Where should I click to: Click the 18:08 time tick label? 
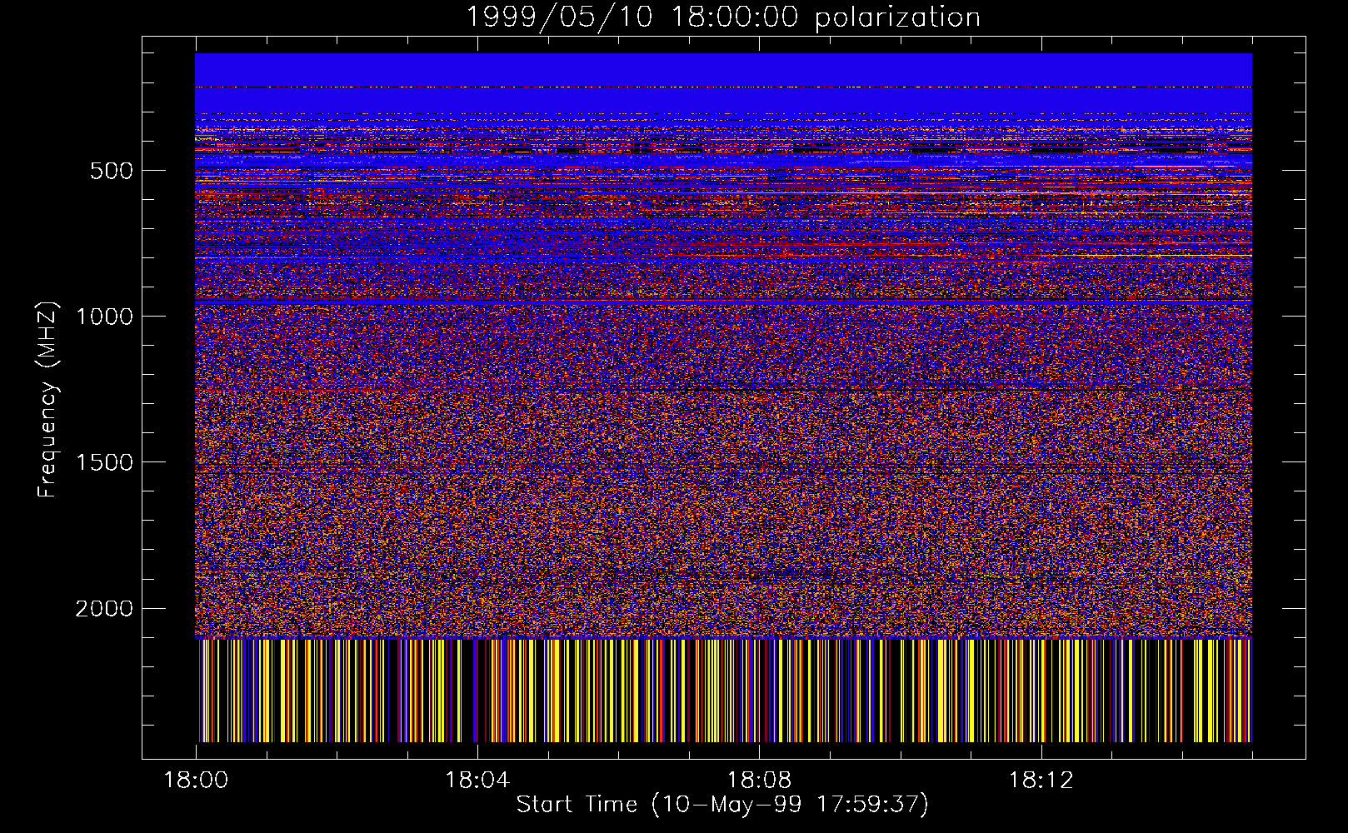pyautogui.click(x=759, y=781)
